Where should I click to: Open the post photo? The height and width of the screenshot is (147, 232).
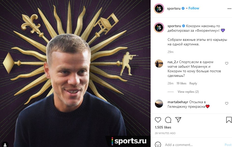75,73
